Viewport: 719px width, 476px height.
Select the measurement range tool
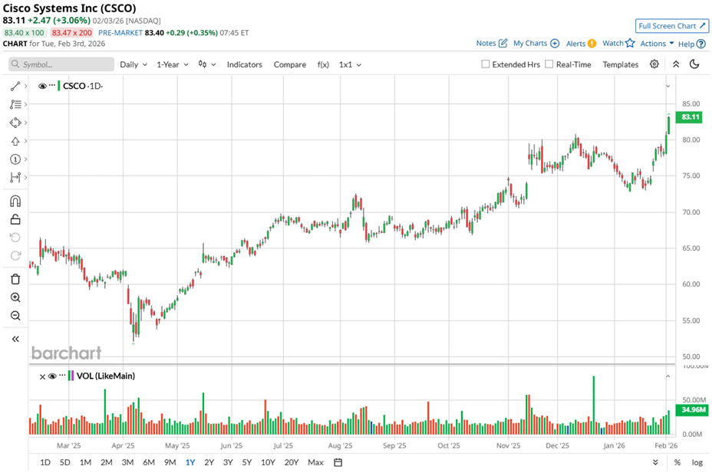pos(15,177)
